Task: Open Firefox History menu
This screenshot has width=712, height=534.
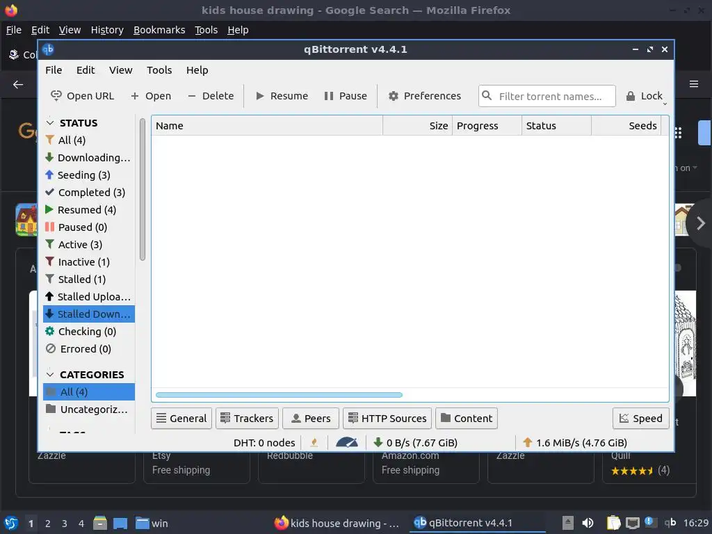Action: 107,30
